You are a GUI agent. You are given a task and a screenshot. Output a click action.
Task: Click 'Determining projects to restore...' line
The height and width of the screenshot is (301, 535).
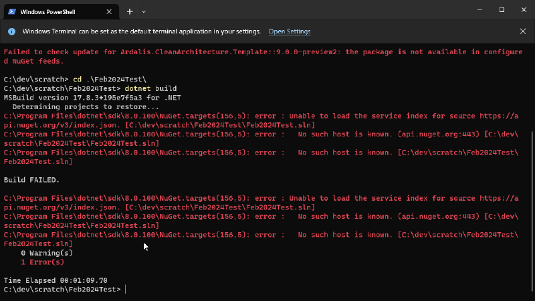[x=86, y=107]
